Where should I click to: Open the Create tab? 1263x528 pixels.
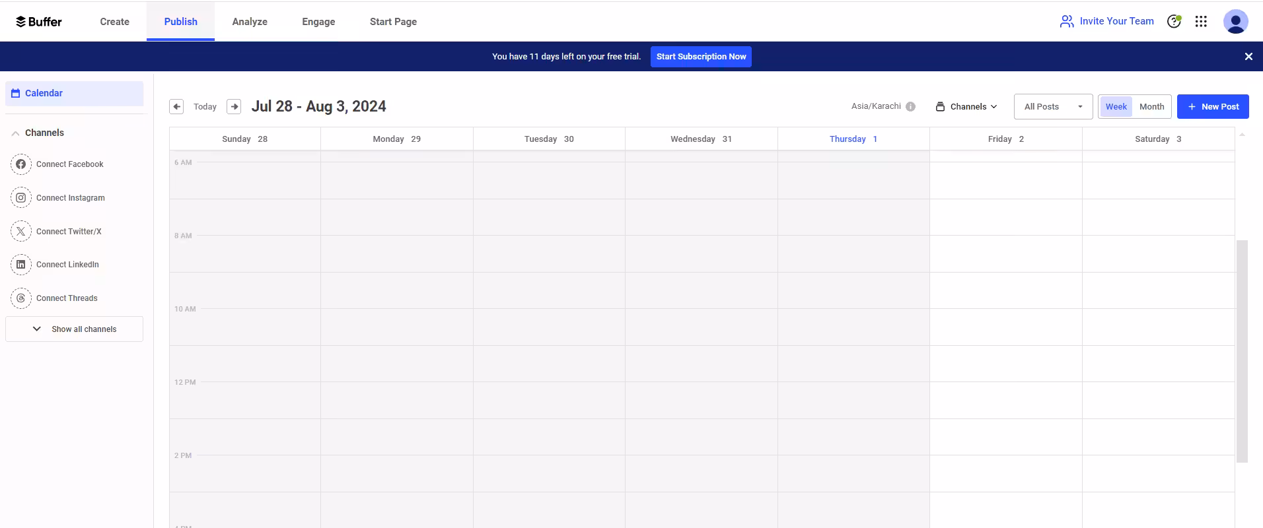pos(114,22)
